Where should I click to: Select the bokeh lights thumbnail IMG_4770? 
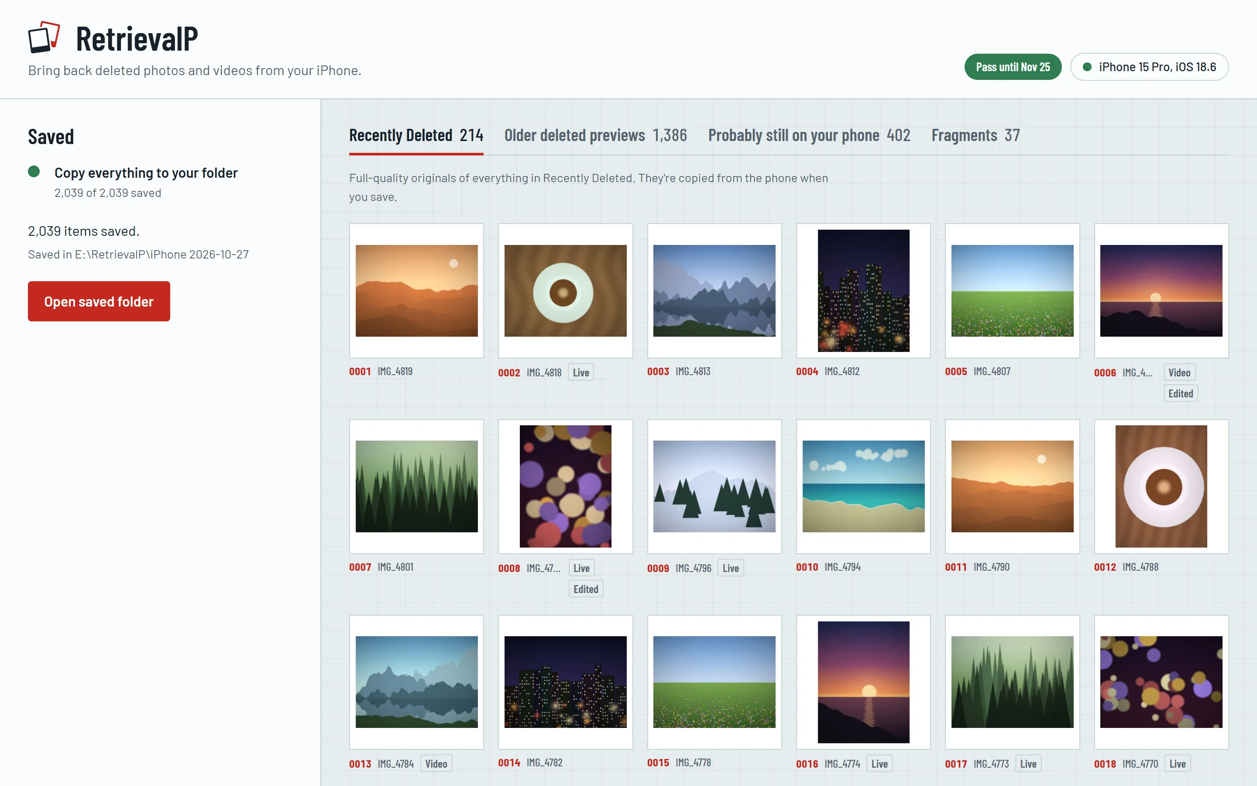[x=1161, y=682]
